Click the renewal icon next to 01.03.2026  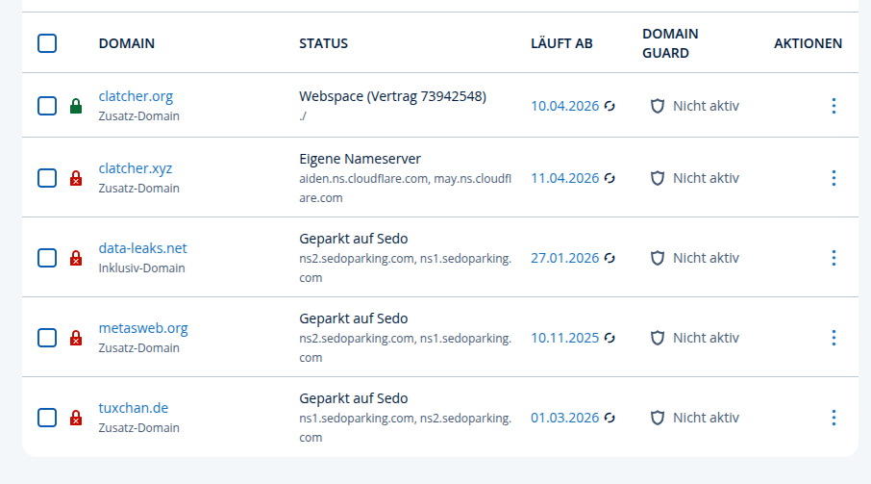point(610,418)
